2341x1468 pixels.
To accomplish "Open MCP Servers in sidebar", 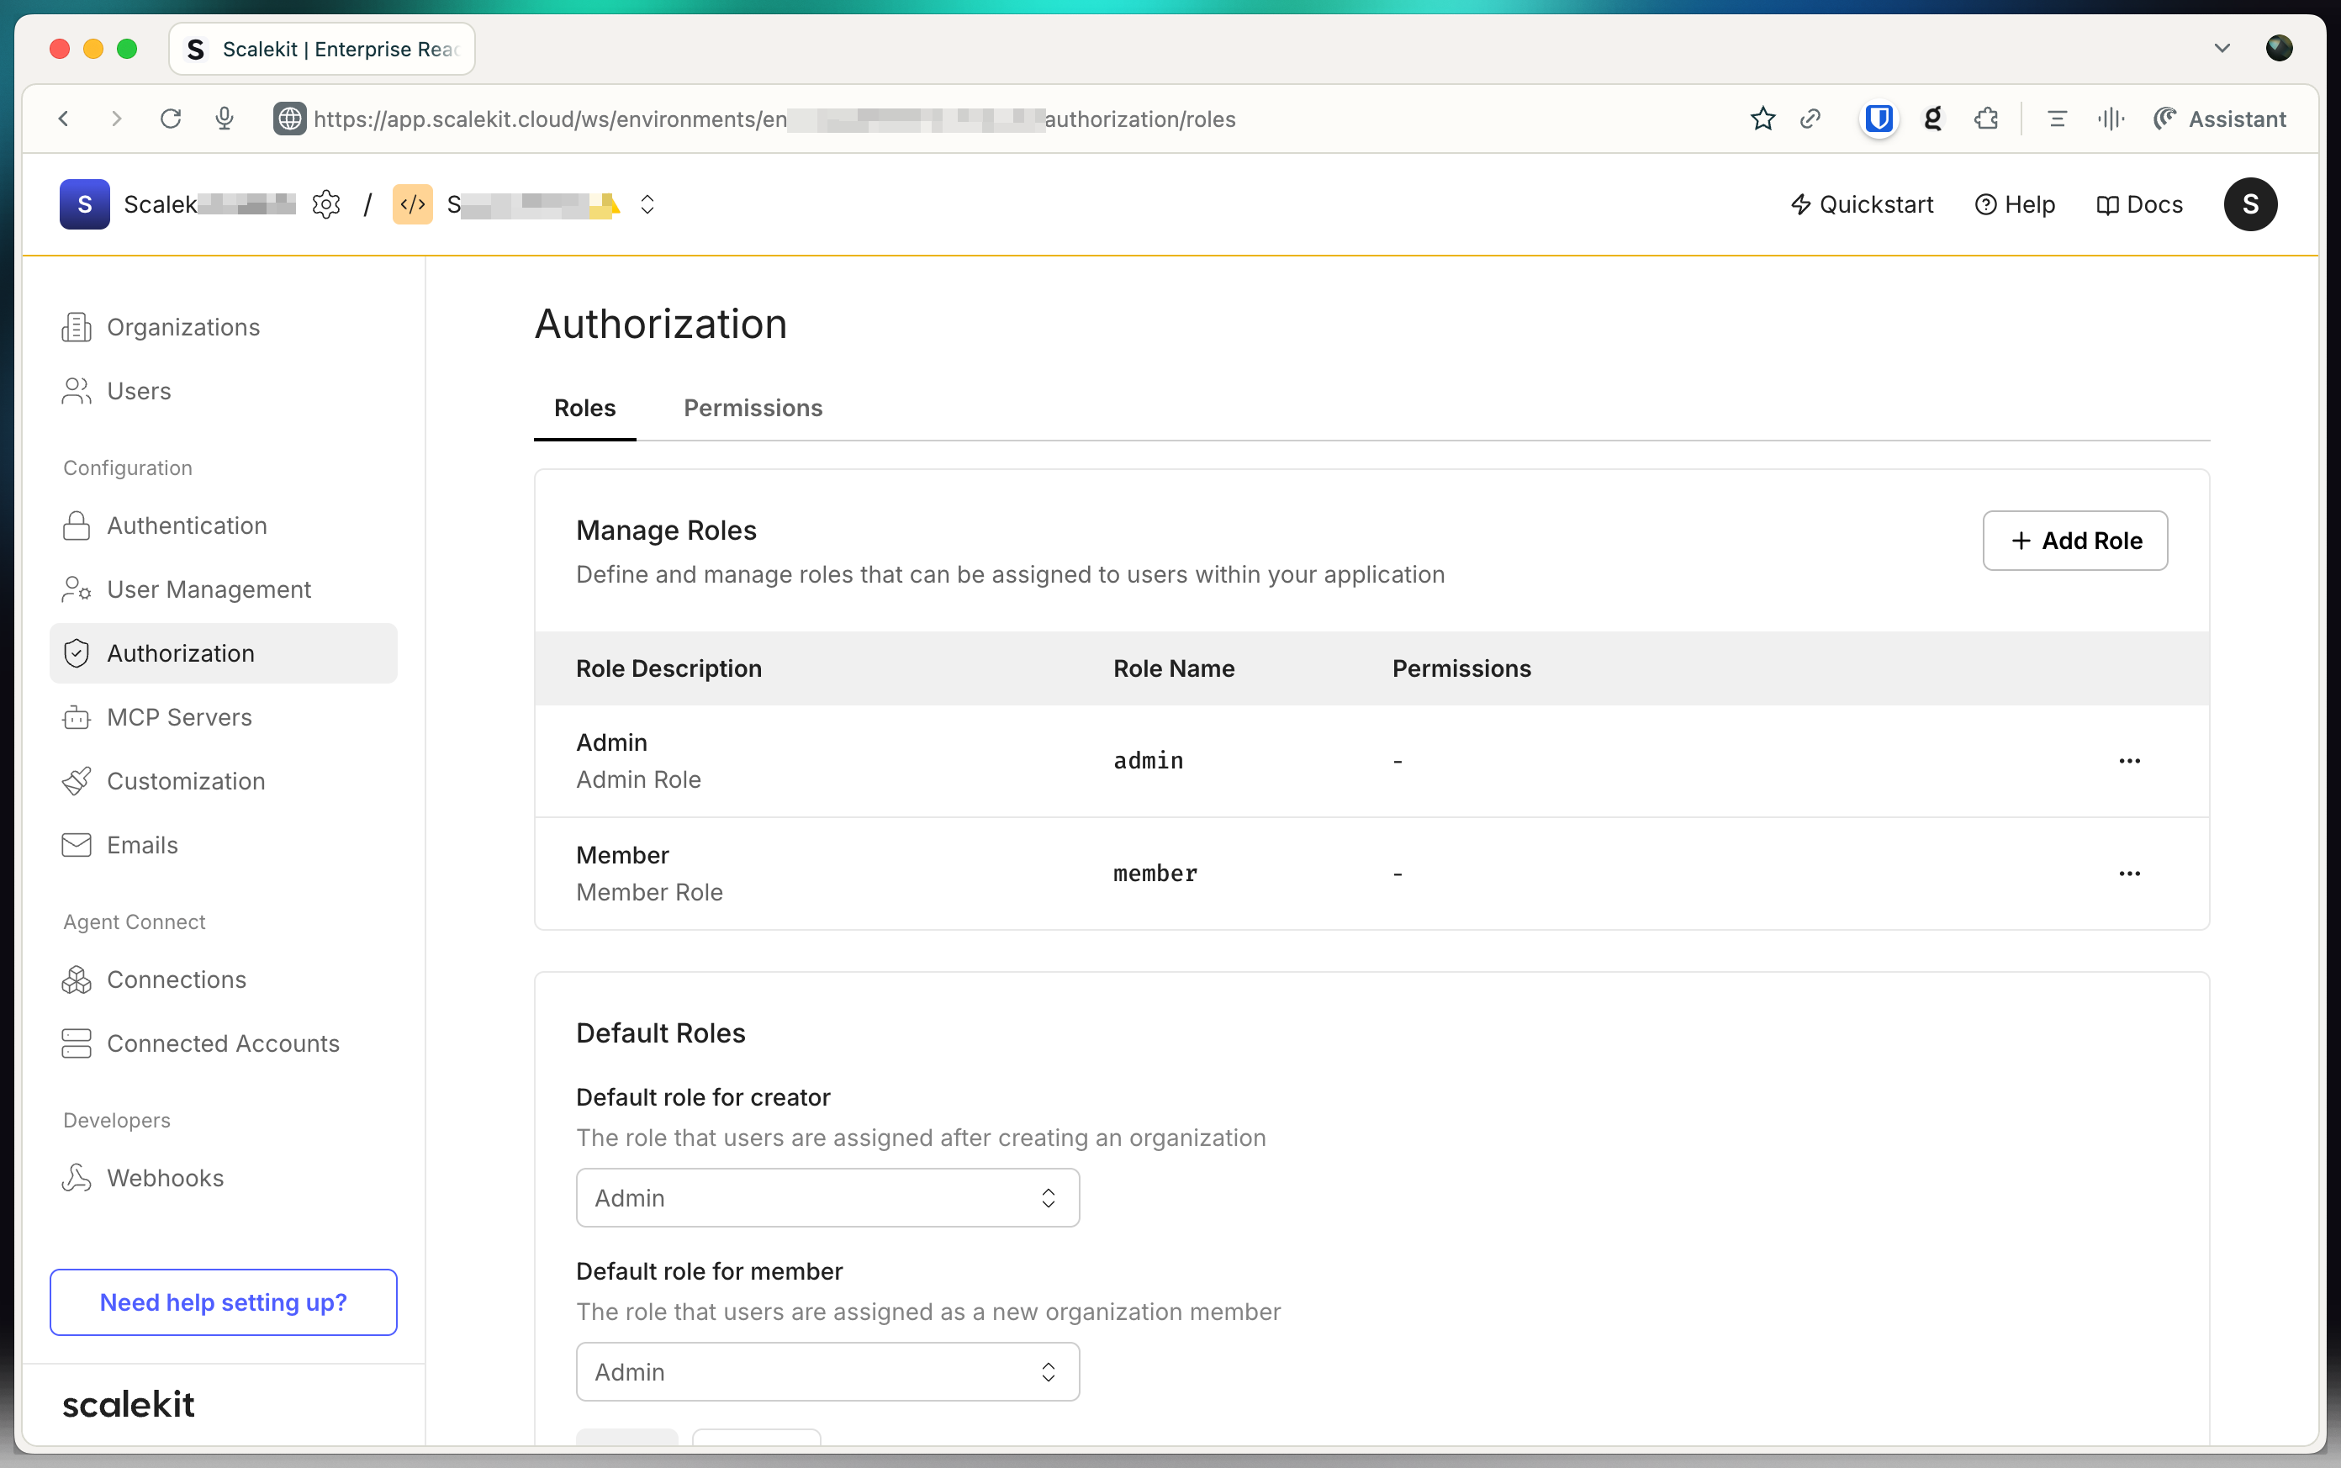I will point(180,716).
